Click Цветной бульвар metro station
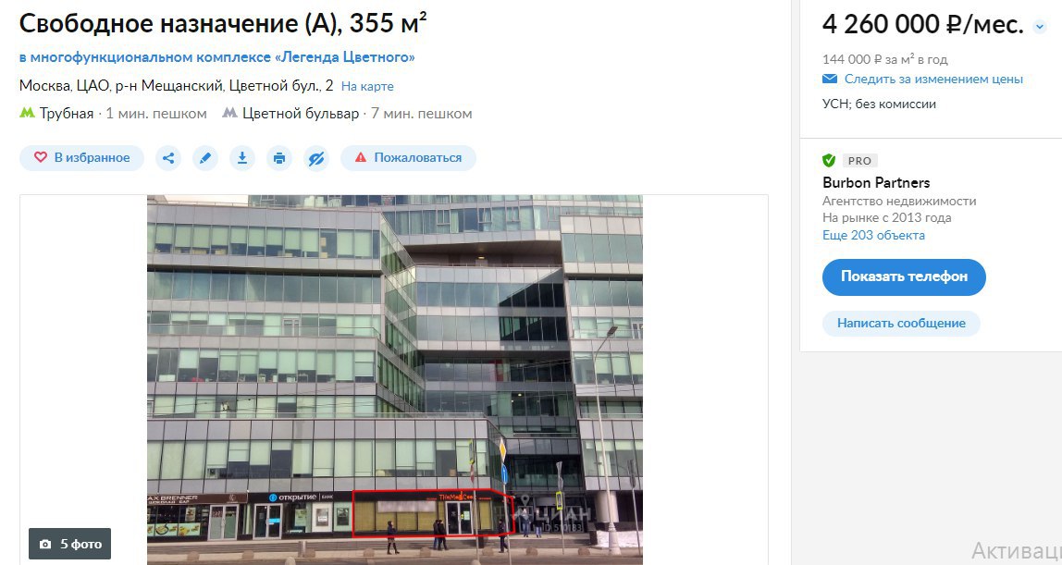Viewport: 1062px width, 565px height. (301, 114)
